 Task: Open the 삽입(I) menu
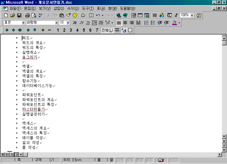click(59, 9)
